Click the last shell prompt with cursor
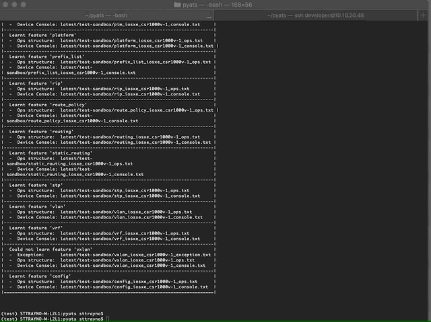Screen dimensions: 431x322 [55, 319]
